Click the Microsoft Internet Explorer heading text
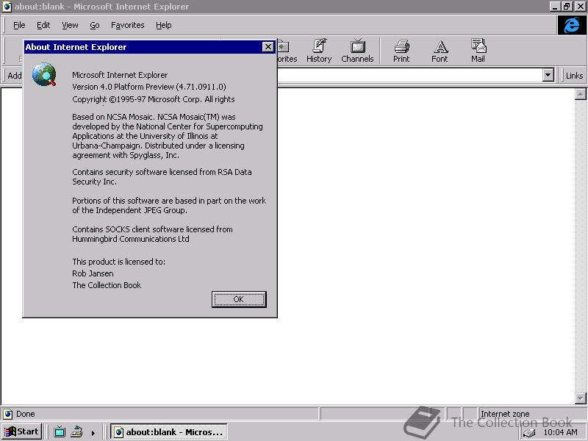The width and height of the screenshot is (588, 441). pos(120,75)
